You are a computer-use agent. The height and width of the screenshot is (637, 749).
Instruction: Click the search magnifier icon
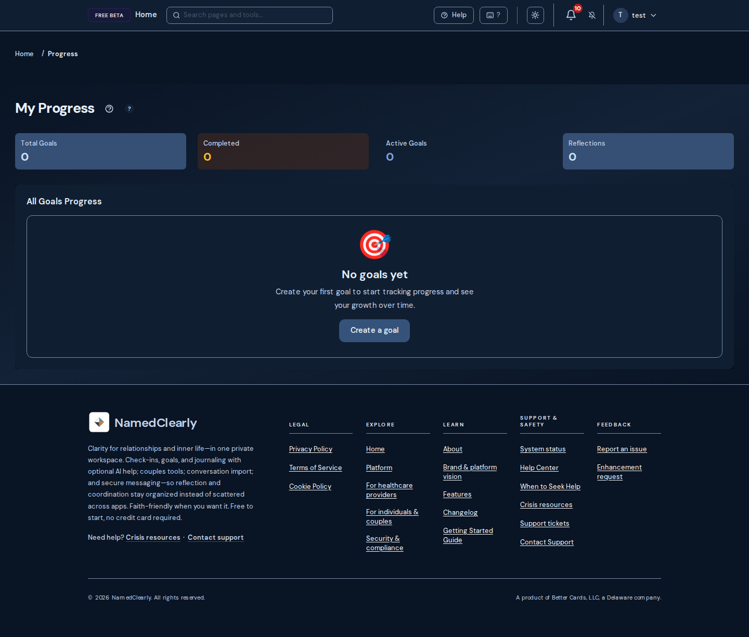(x=176, y=15)
